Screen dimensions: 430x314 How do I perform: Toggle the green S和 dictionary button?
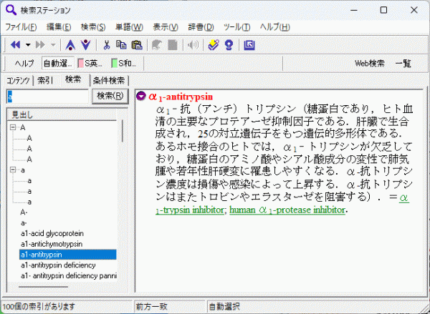[x=124, y=64]
